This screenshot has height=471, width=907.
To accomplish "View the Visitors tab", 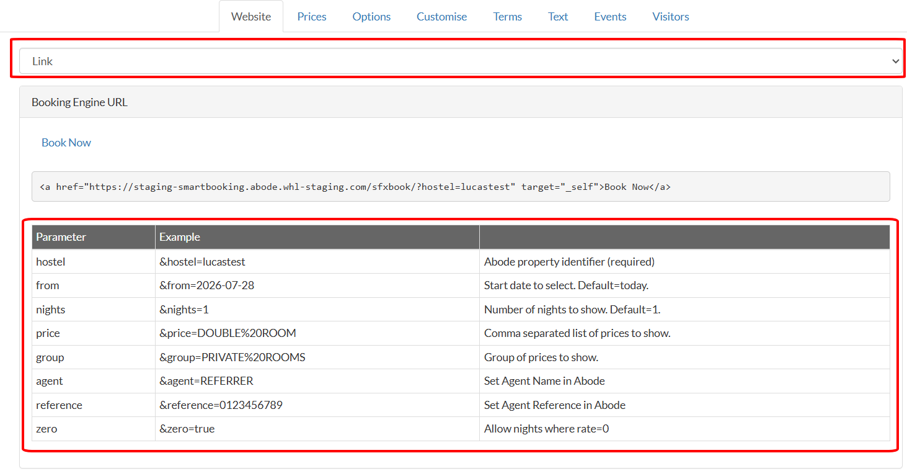I will 671,17.
